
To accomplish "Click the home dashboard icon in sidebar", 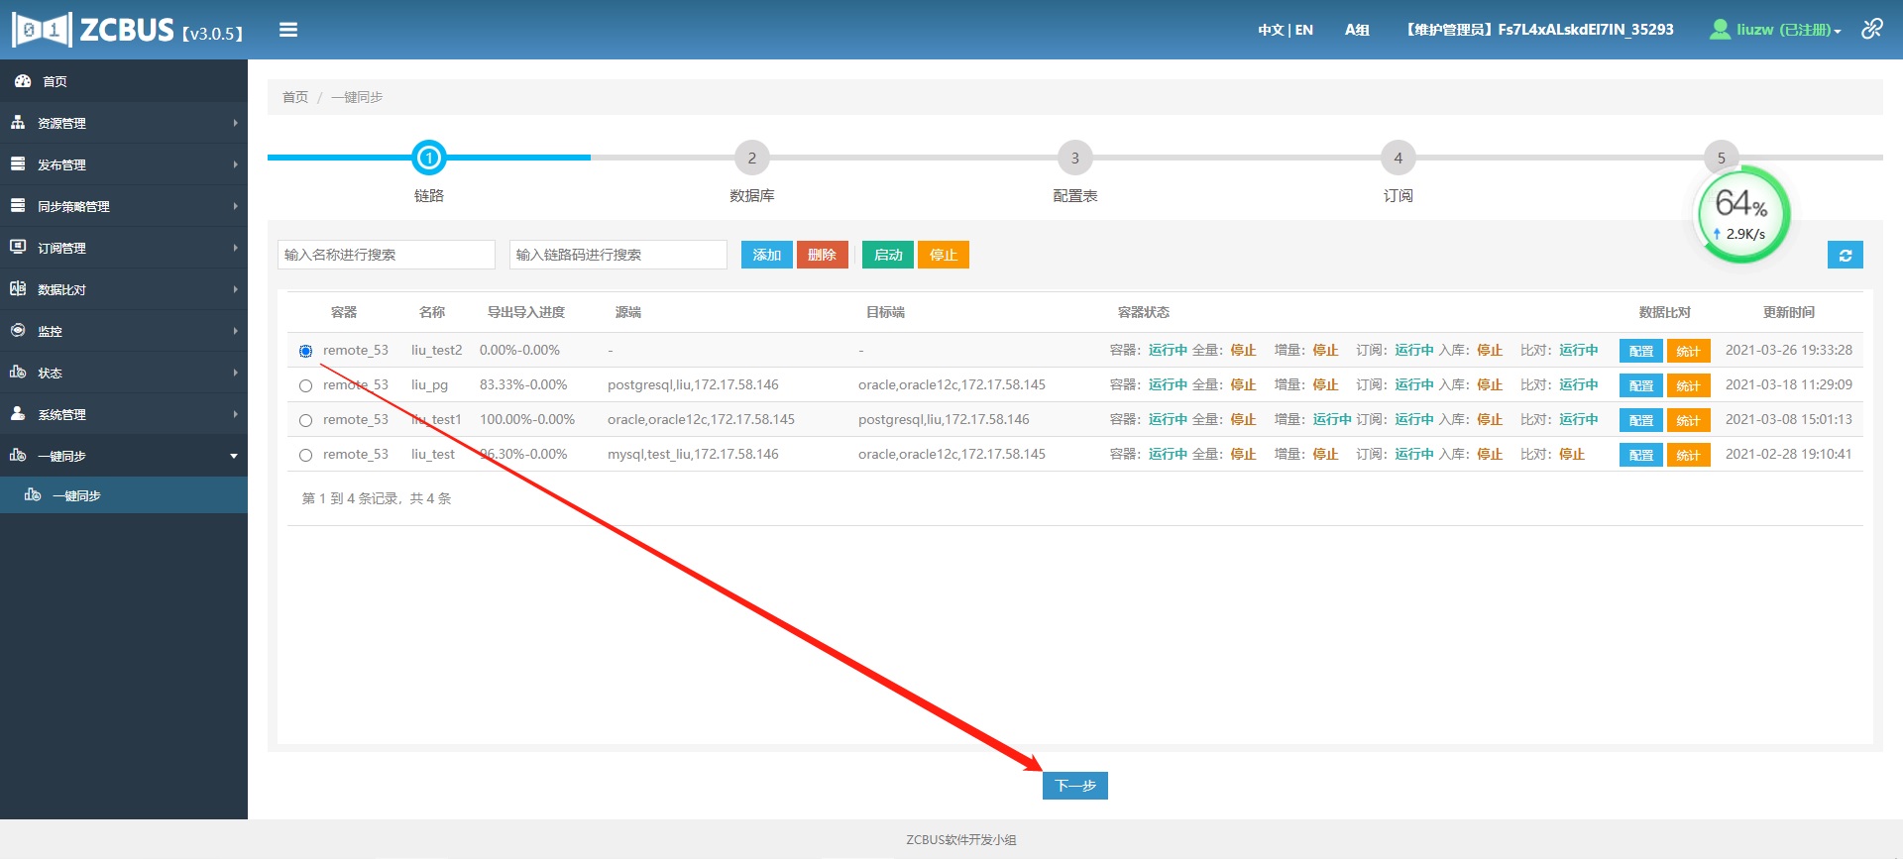I will [x=22, y=81].
